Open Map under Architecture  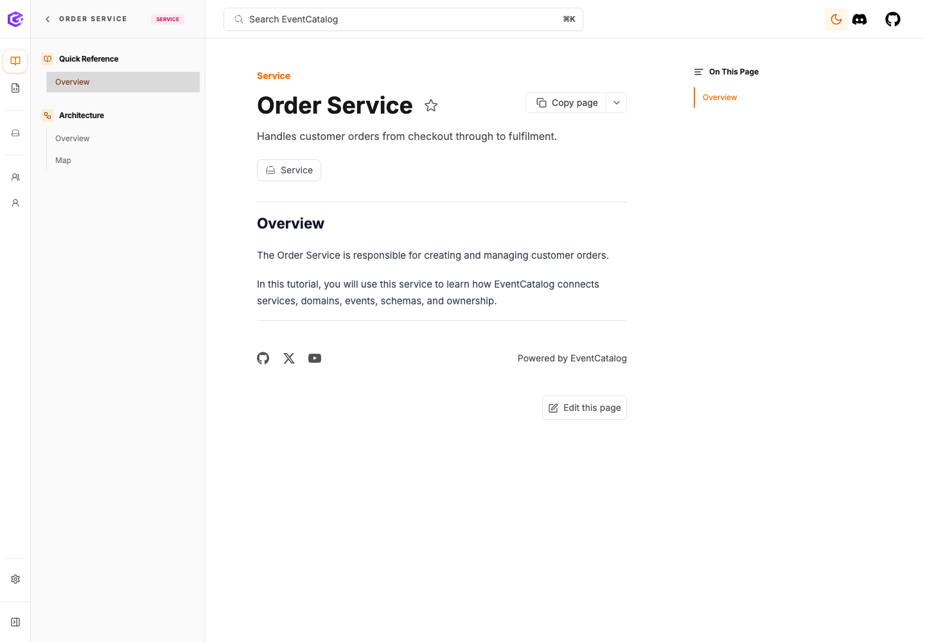[x=63, y=160]
